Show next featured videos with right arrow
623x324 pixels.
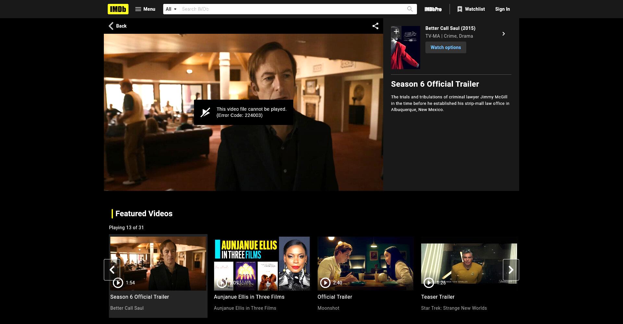pos(511,270)
